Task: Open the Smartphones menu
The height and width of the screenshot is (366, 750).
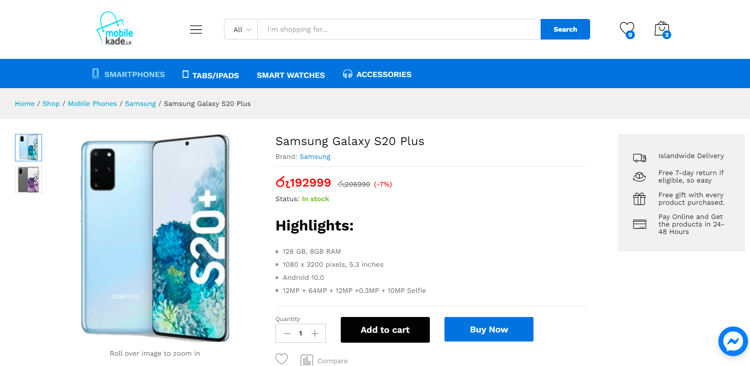Action: coord(129,74)
